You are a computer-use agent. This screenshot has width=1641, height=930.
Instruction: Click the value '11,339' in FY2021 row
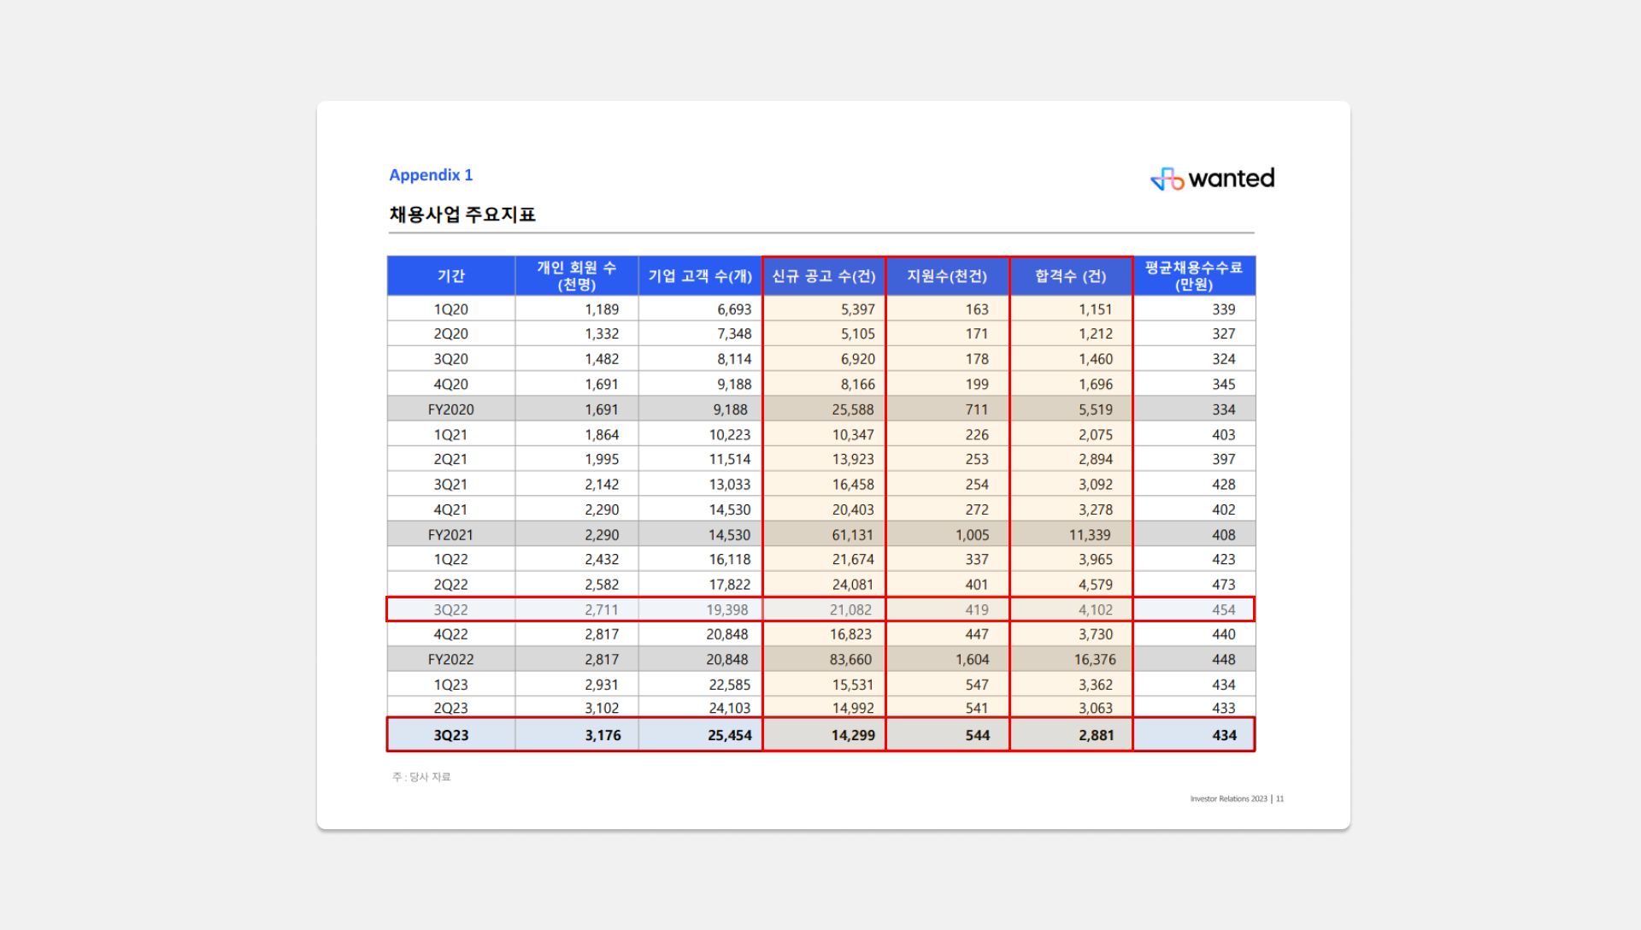tap(1090, 535)
